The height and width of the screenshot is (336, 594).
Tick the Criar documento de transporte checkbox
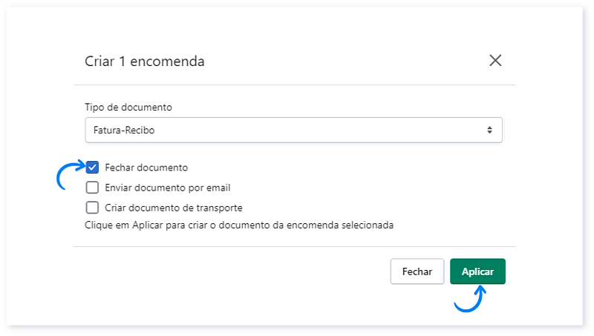(92, 208)
